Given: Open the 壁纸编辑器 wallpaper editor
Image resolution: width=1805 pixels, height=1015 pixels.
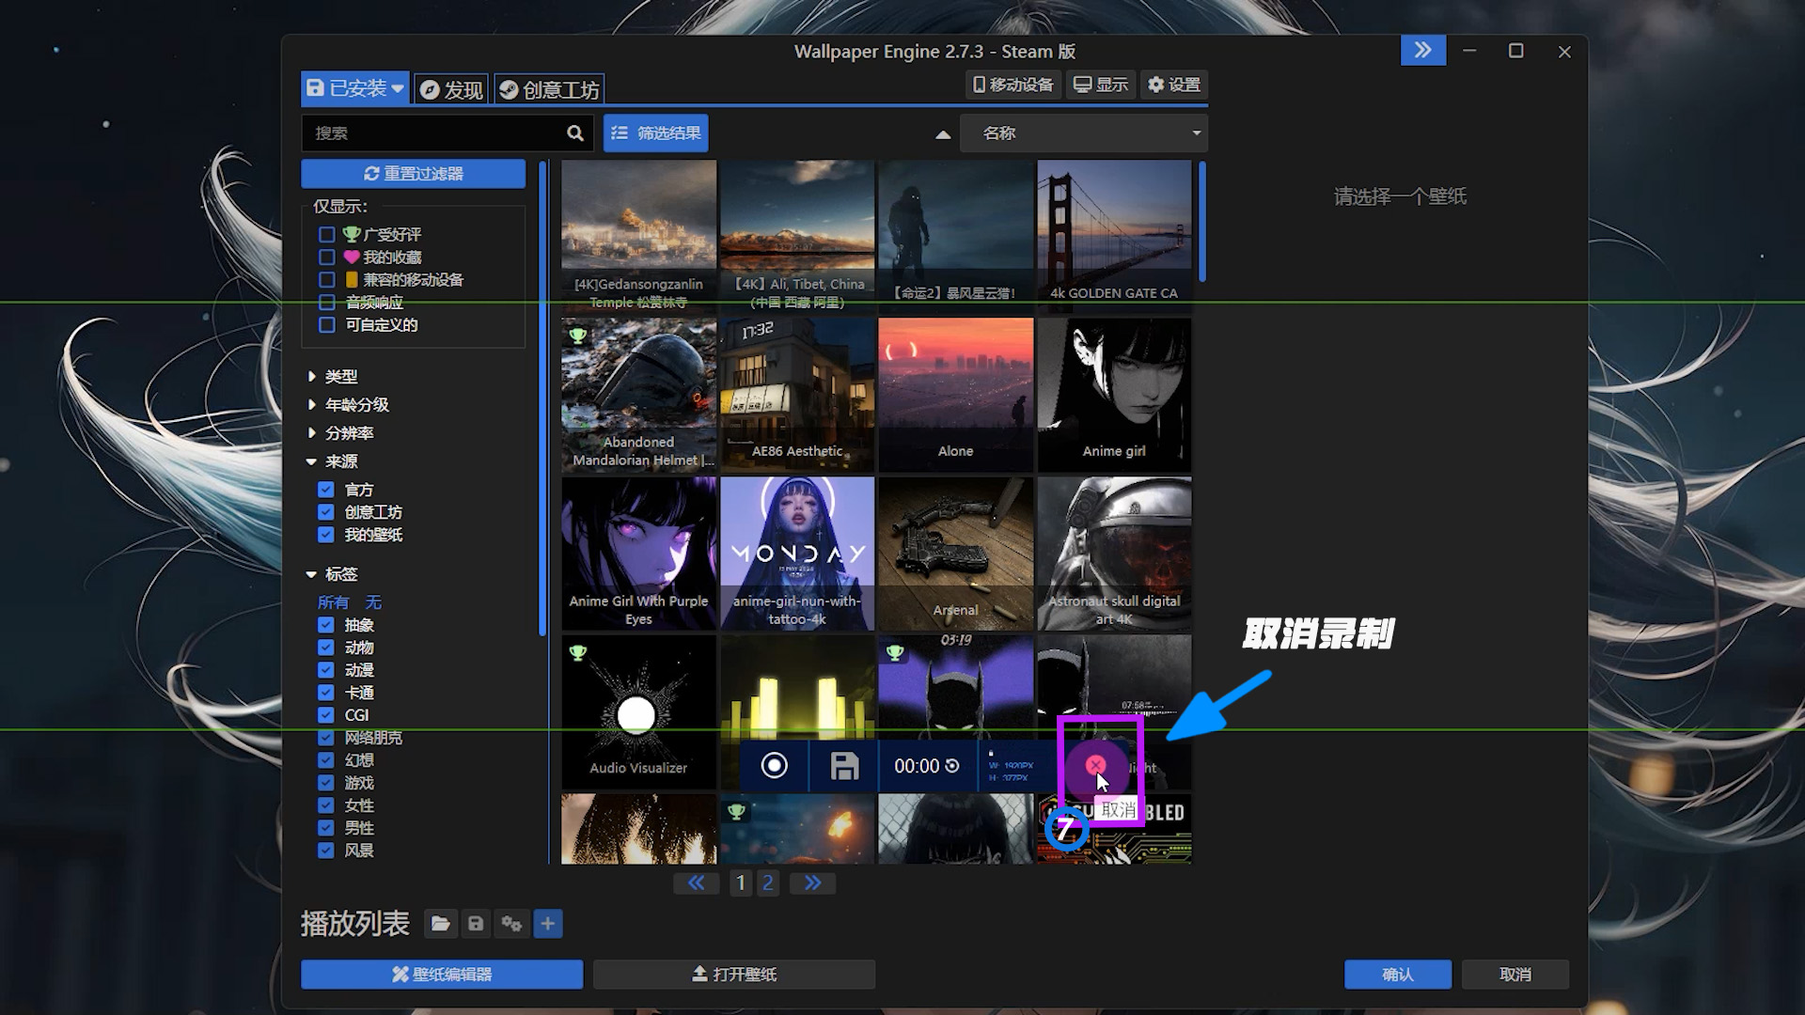Looking at the screenshot, I should (442, 975).
